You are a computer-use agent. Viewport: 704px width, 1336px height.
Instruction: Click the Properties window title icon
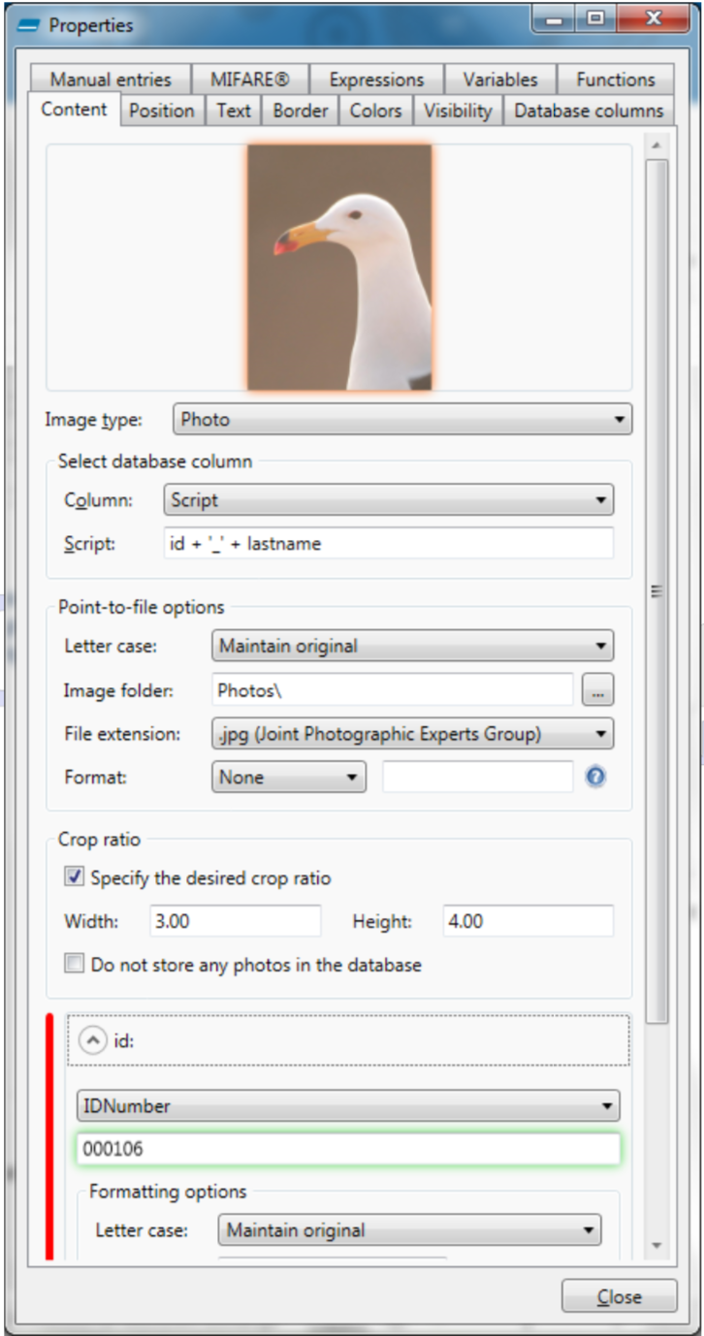click(31, 25)
